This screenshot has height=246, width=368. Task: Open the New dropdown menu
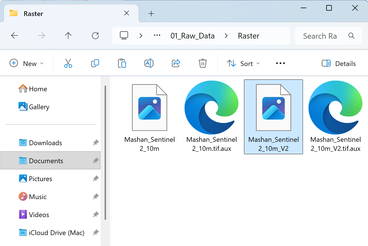click(x=27, y=63)
